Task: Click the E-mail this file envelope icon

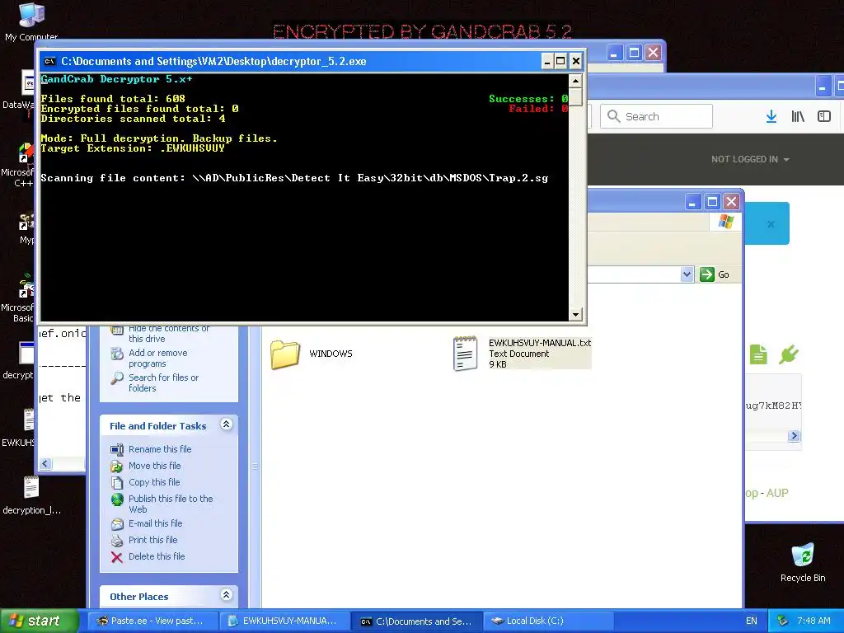Action: coord(117,523)
